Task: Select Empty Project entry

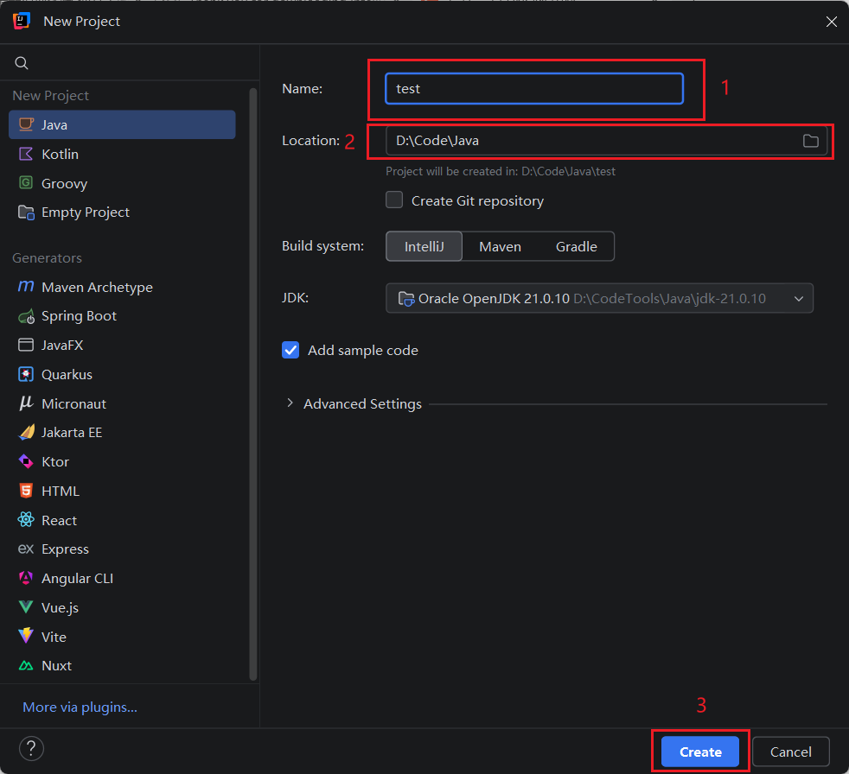Action: pyautogui.click(x=123, y=212)
